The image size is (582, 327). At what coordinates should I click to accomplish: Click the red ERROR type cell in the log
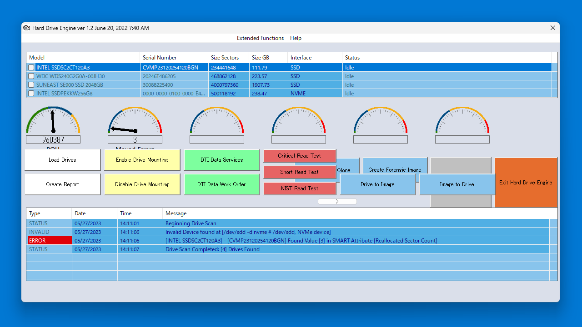[x=49, y=241]
